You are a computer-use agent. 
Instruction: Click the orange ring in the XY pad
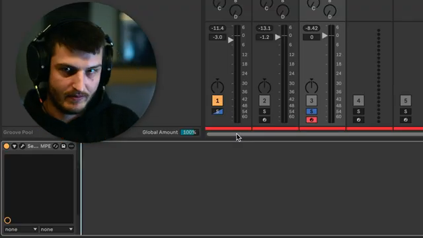point(7,220)
